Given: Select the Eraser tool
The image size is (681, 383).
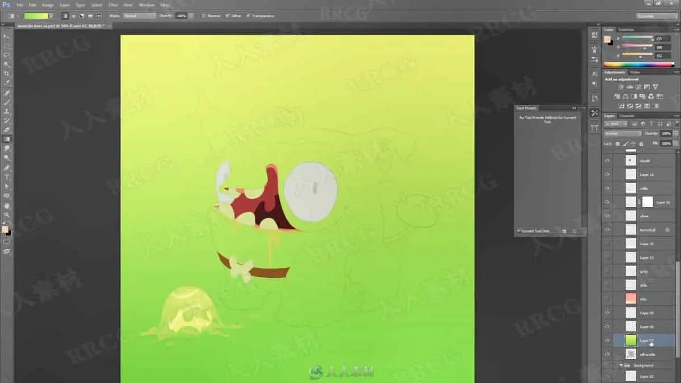Looking at the screenshot, I should (7, 130).
